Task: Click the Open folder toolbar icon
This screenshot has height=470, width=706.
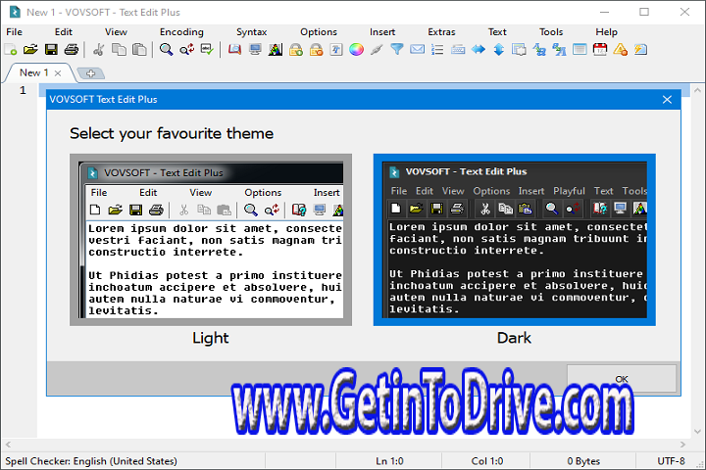Action: click(x=30, y=50)
